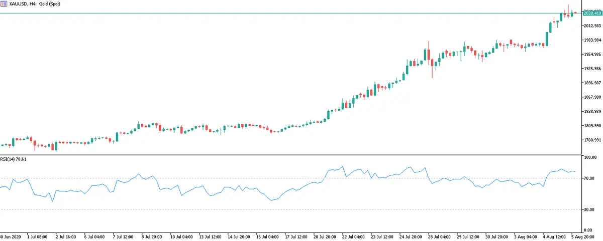Click the 1838.989 price axis label
Screen dimensions: 603x241
tap(592, 111)
